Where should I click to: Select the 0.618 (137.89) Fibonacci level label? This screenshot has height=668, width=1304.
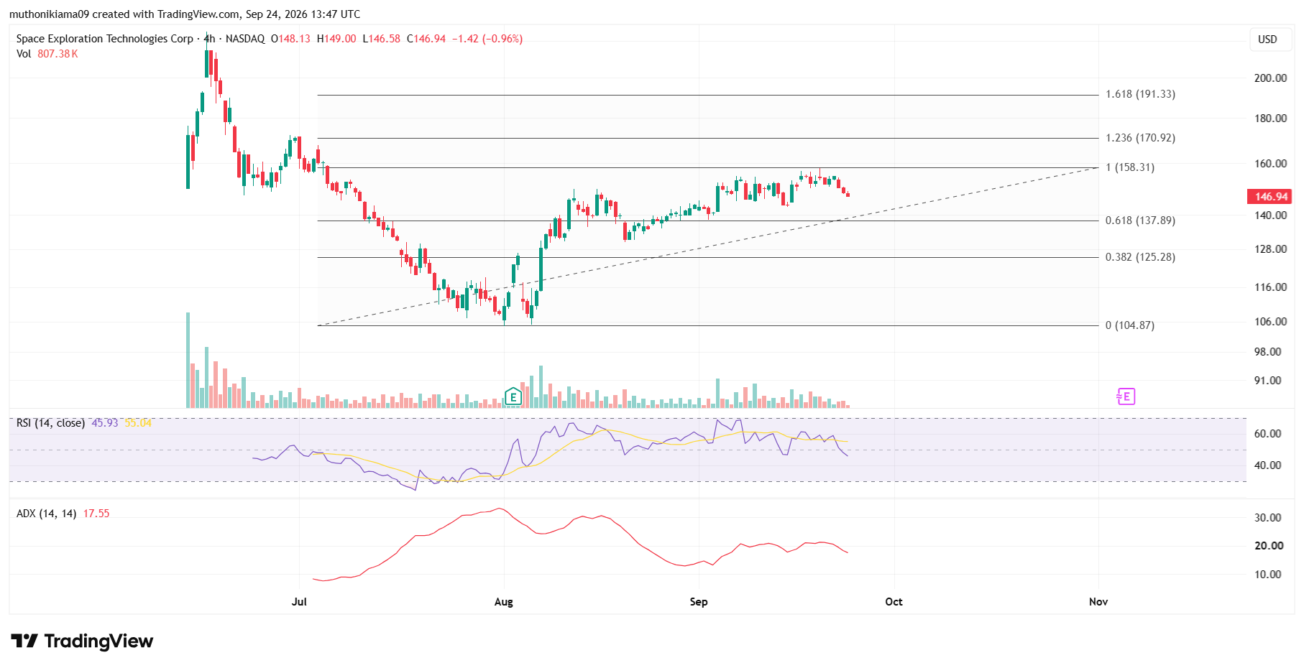point(1140,221)
